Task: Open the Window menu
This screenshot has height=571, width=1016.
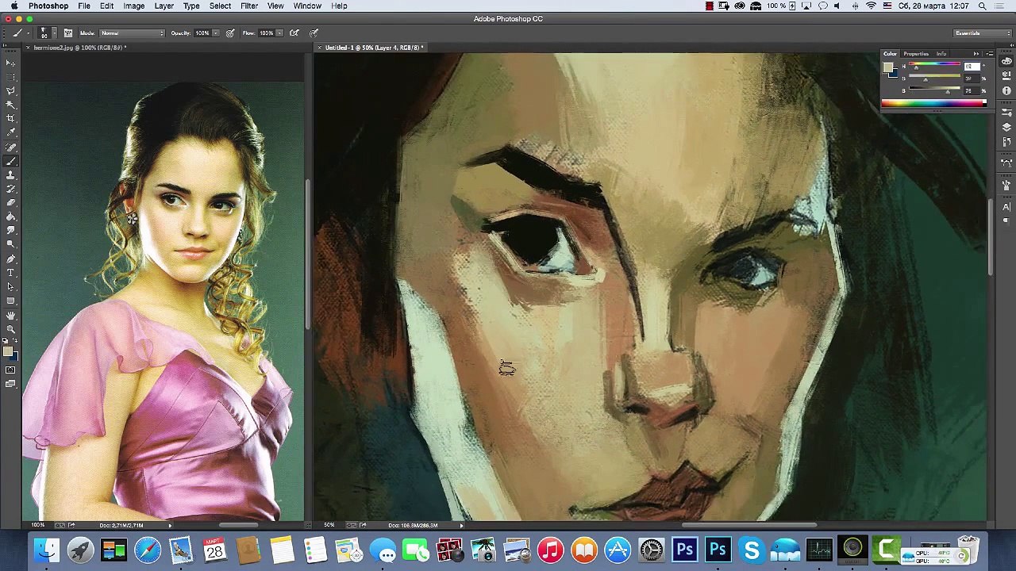Action: (x=307, y=6)
